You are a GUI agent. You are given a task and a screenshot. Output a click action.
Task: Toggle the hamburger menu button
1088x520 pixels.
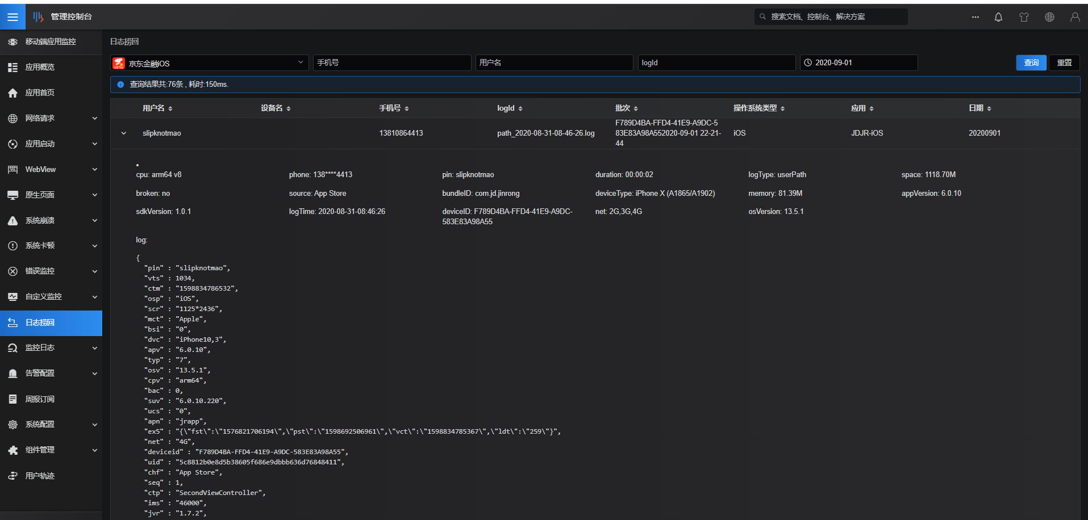(x=12, y=17)
